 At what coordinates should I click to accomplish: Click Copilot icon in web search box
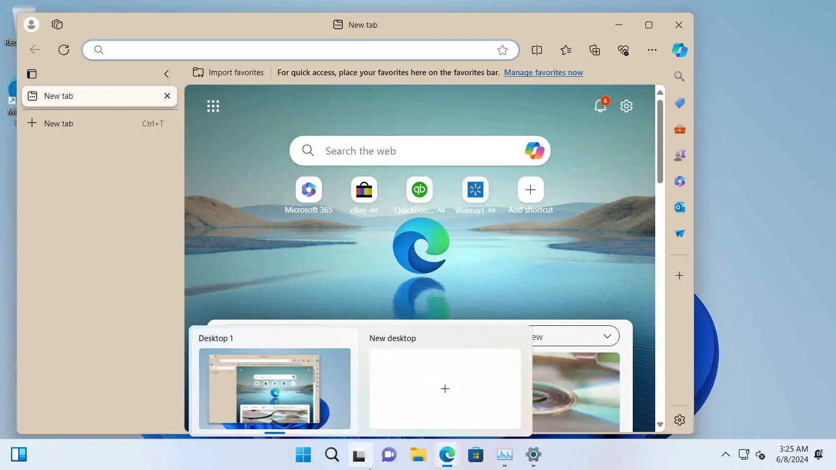[535, 150]
